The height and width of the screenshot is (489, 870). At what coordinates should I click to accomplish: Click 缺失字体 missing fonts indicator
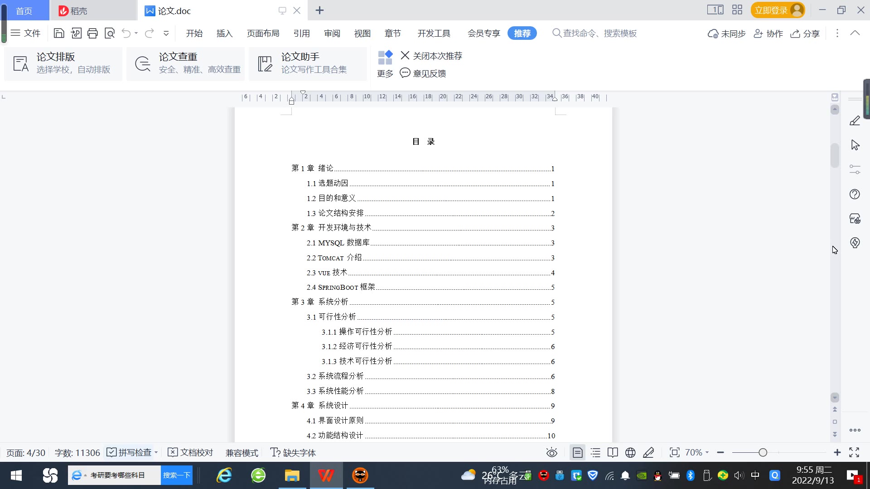pyautogui.click(x=293, y=453)
